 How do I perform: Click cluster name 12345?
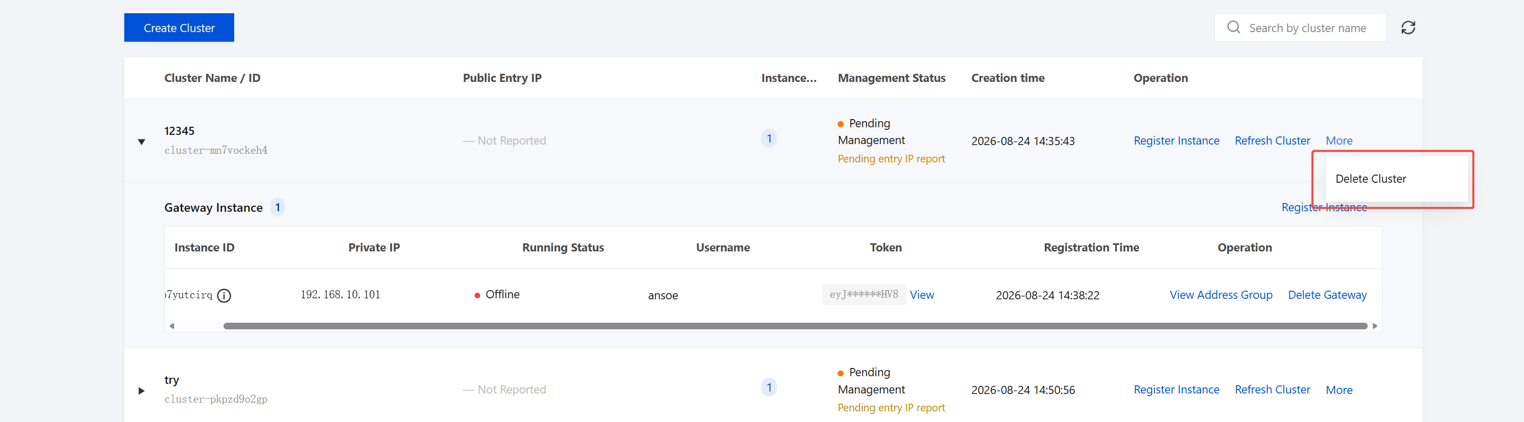(x=179, y=131)
